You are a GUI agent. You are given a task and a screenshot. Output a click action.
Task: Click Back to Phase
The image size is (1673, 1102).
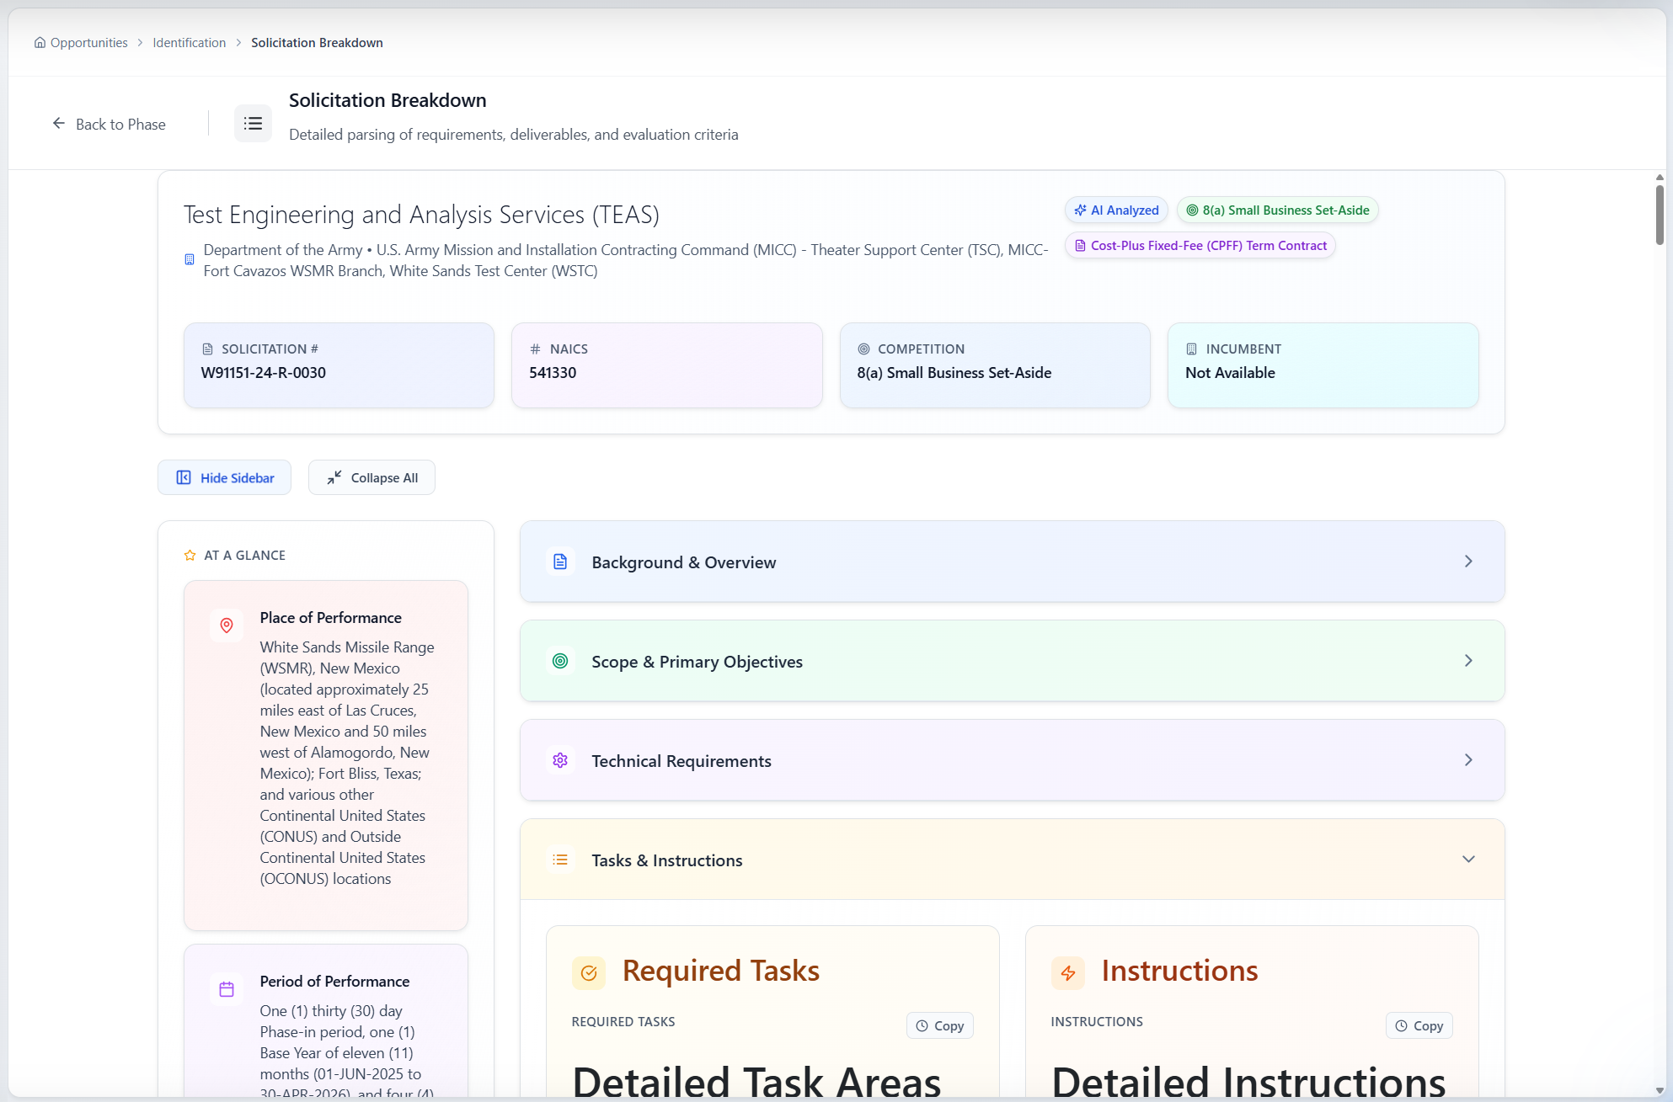tap(109, 125)
